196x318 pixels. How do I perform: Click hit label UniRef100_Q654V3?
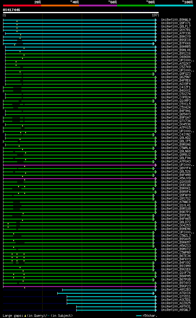pyautogui.click(x=176, y=114)
